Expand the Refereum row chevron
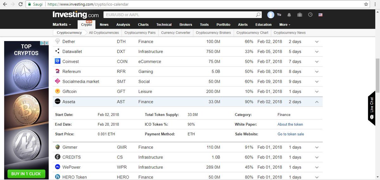 (x=317, y=72)
